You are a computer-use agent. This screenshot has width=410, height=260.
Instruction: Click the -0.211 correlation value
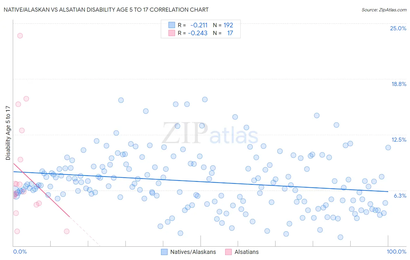199,25
